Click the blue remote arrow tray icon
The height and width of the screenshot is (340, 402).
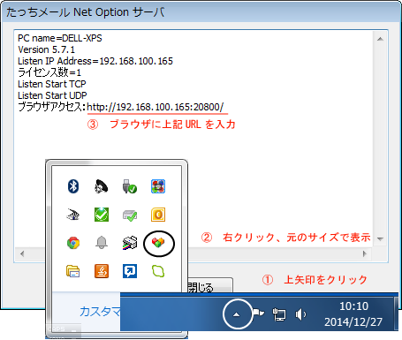point(130,271)
